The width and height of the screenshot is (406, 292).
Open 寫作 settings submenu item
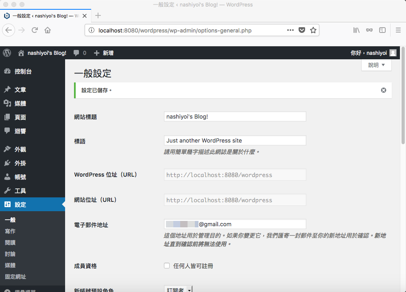pyautogui.click(x=10, y=231)
